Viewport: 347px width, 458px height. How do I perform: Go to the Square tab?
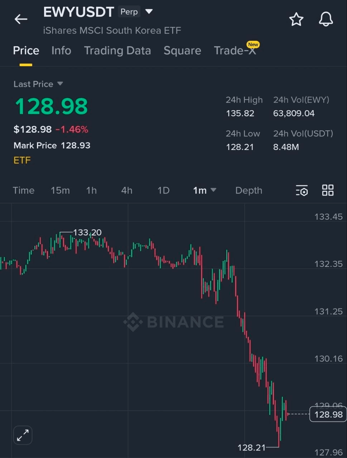[x=182, y=50]
